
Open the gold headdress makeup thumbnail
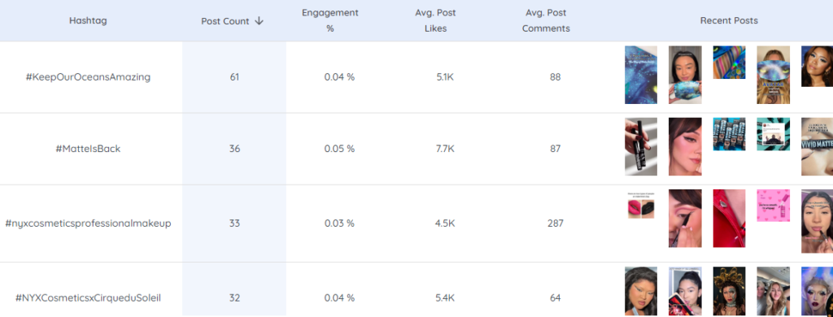tap(729, 292)
